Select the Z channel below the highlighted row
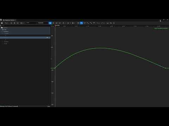 point(25,40)
